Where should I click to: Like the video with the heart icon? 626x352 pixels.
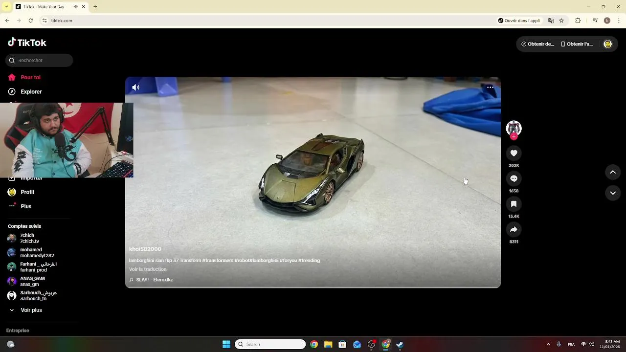[x=514, y=153]
